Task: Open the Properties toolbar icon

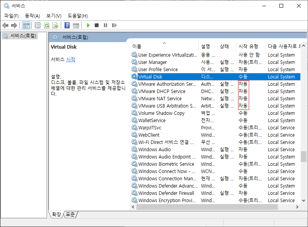Action: [37, 25]
